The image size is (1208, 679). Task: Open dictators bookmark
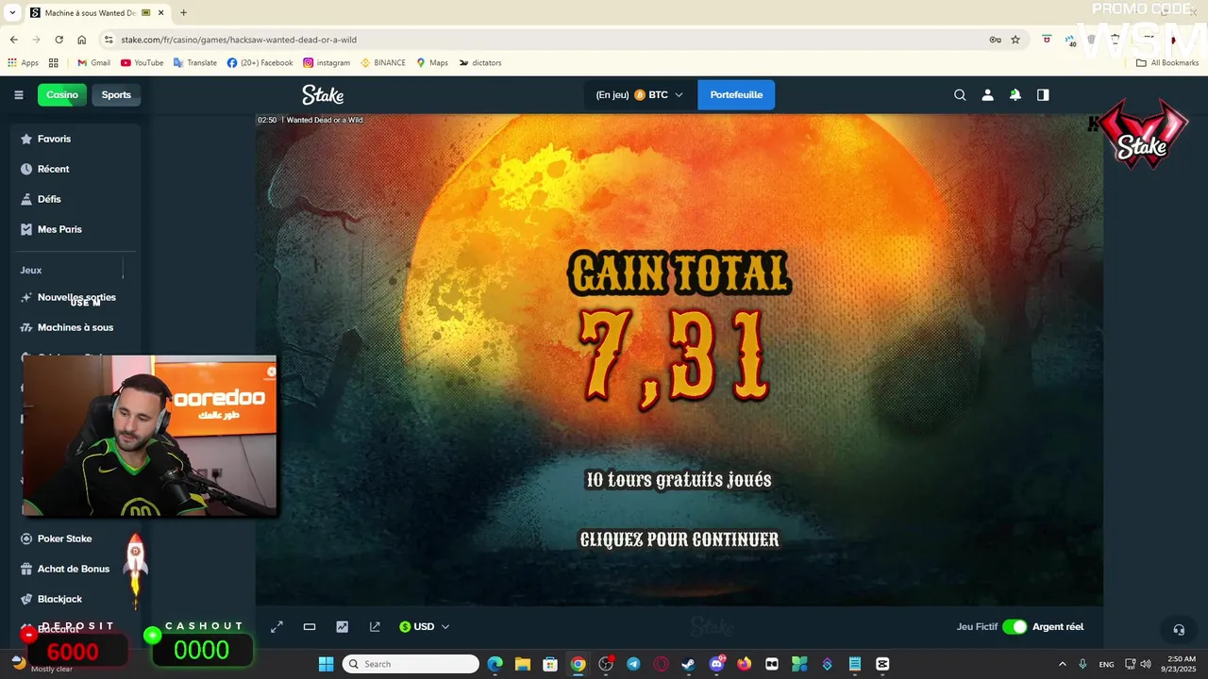pos(480,63)
